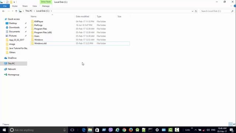This screenshot has height=133, width=236.
Task: Expand the chevron after Local Disk (C:) breadcrumb
Action: [x=51, y=11]
